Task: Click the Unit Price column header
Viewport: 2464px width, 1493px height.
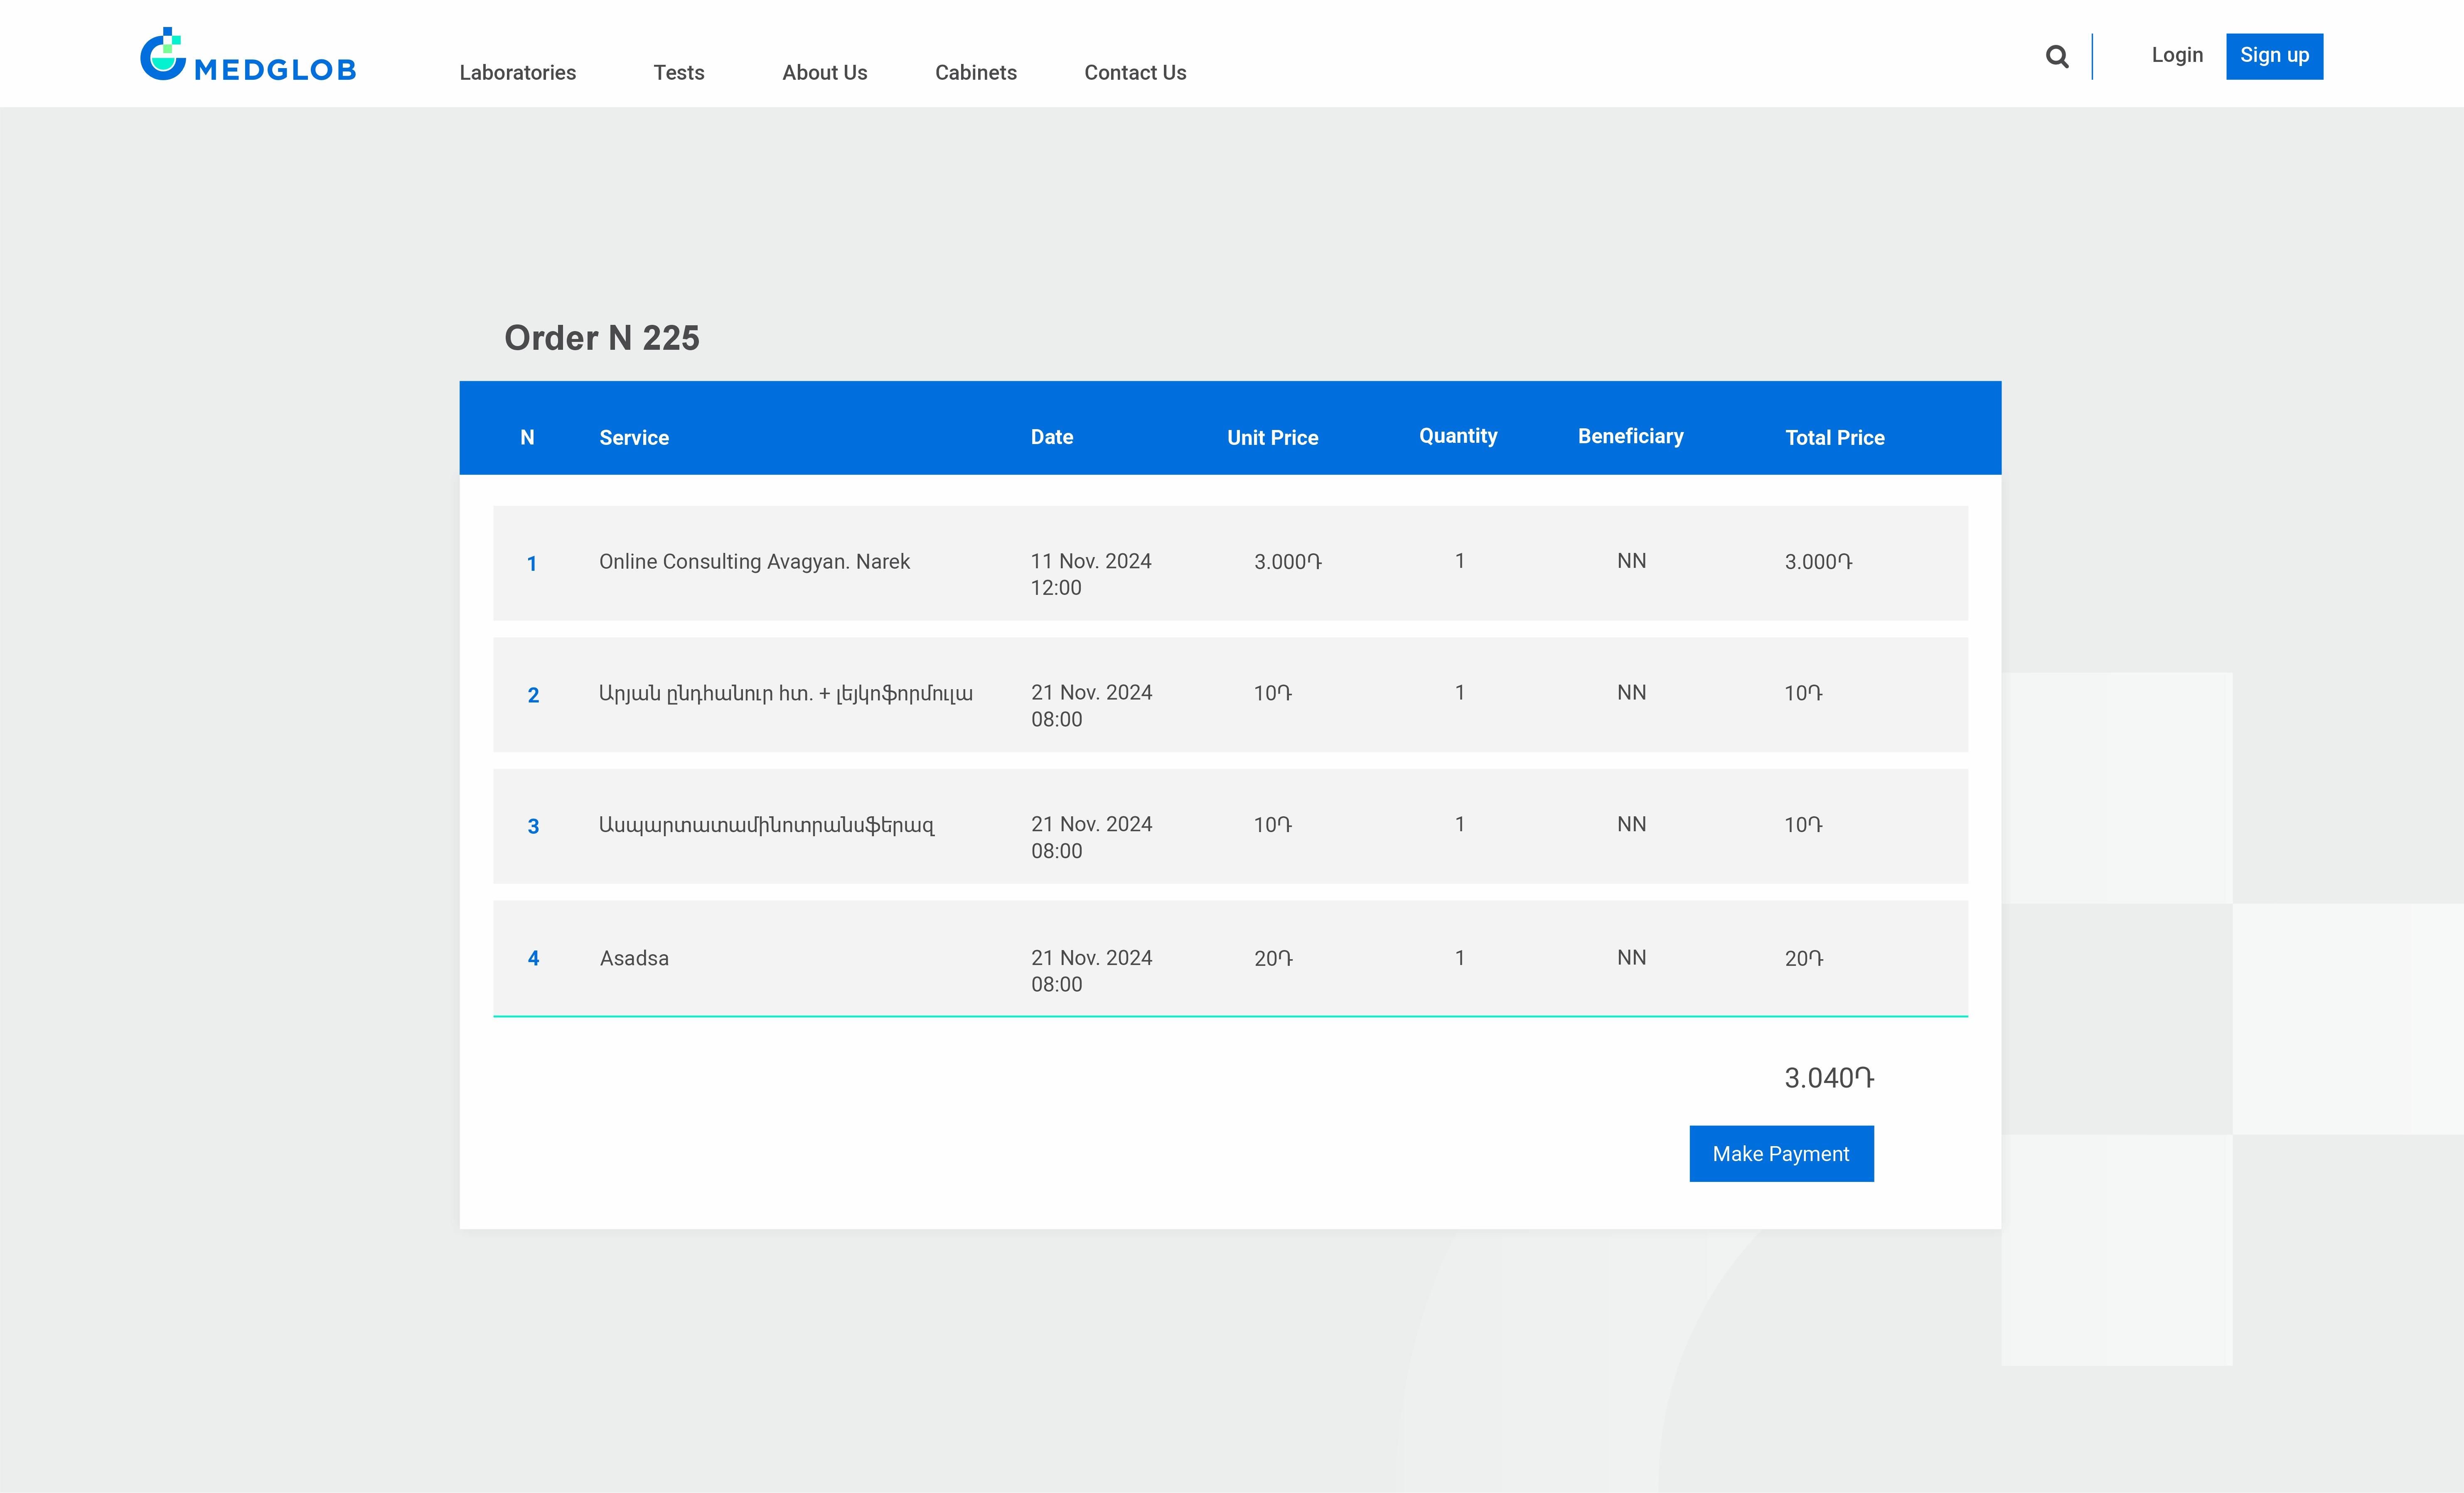Action: pyautogui.click(x=1272, y=438)
